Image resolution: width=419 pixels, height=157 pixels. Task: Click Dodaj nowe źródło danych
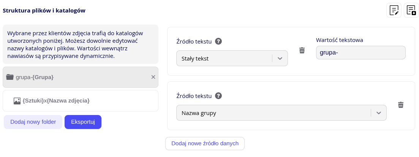pyautogui.click(x=205, y=143)
